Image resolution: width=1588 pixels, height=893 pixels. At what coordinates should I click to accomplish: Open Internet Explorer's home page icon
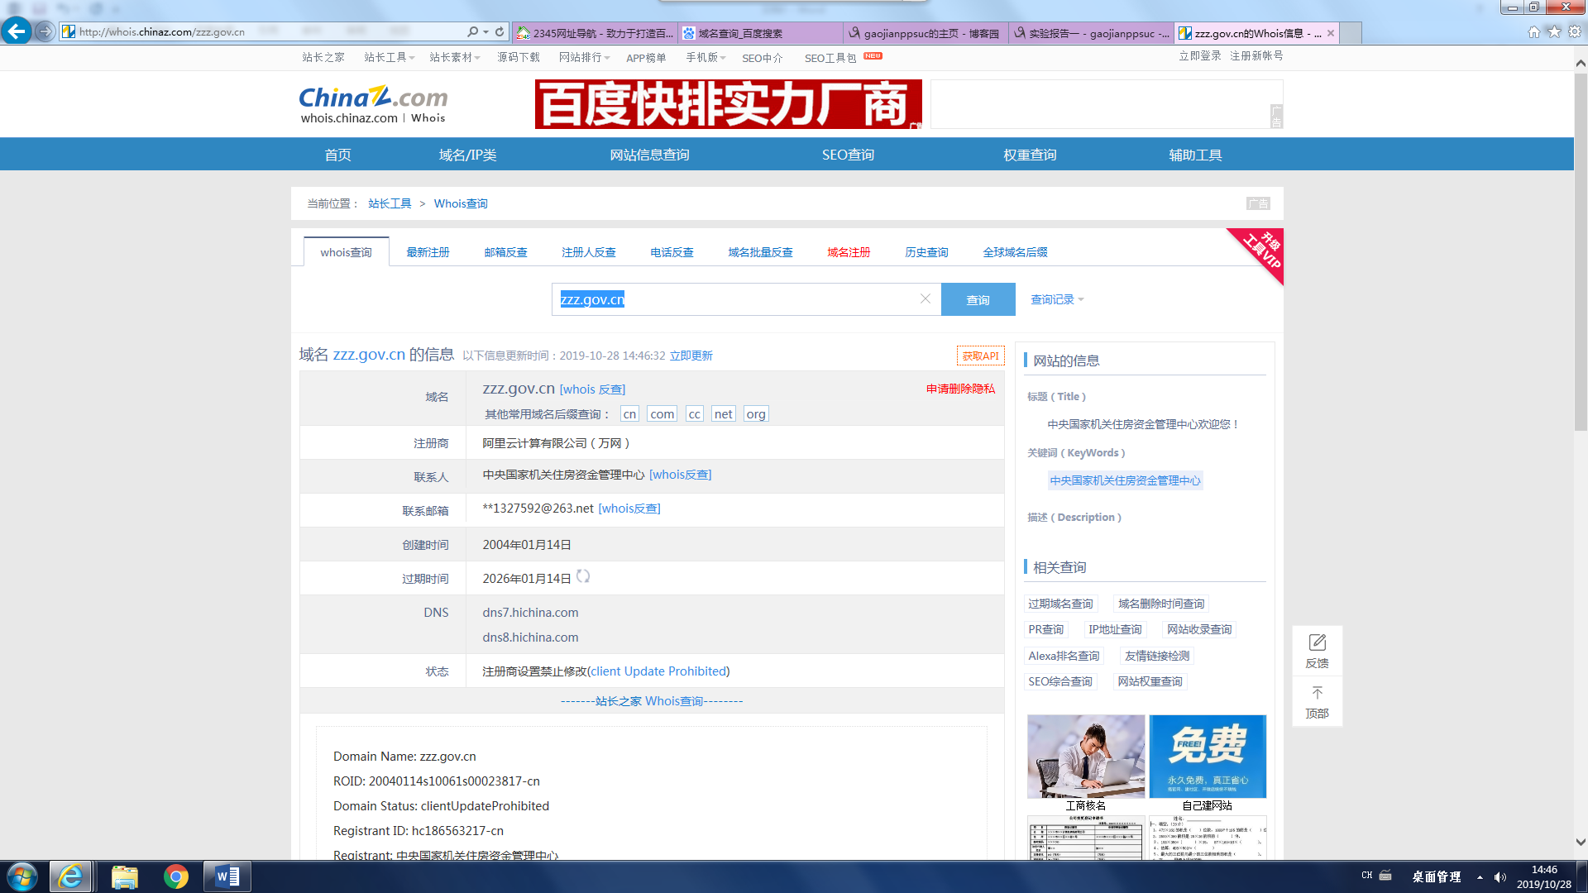[1533, 31]
